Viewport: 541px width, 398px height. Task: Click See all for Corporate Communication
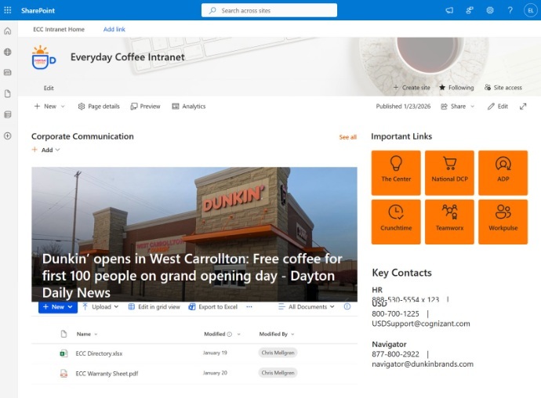[348, 137]
